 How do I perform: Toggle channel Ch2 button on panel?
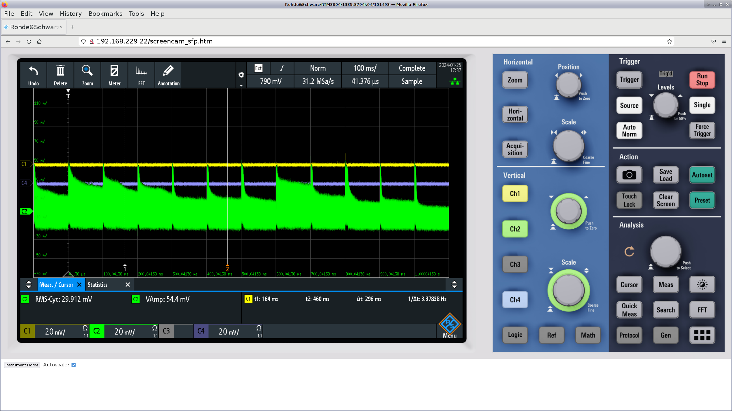click(515, 229)
